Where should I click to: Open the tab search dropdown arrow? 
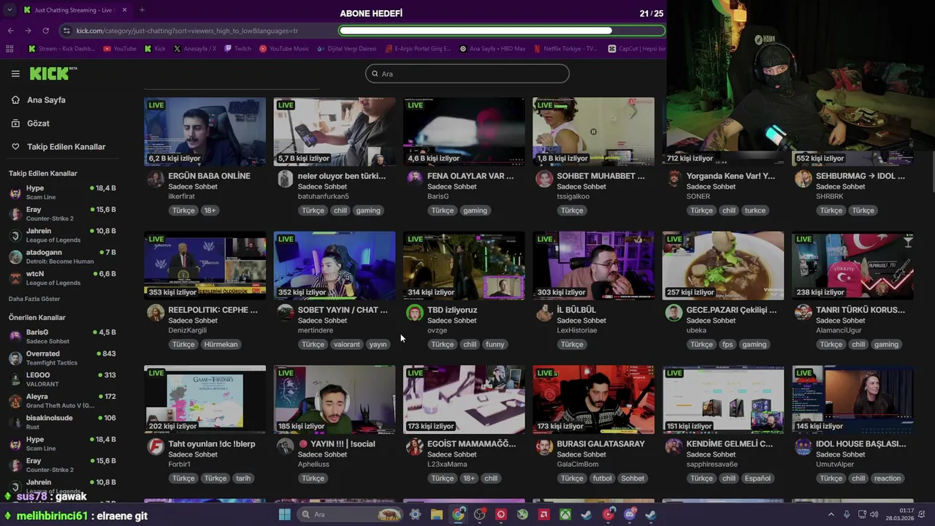point(9,10)
